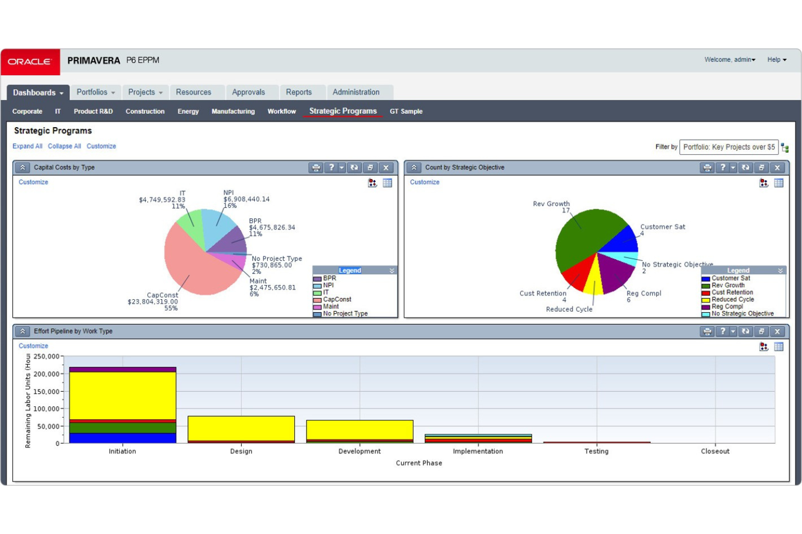Switch to the Energy dashboard
This screenshot has width=802, height=534.
[188, 111]
